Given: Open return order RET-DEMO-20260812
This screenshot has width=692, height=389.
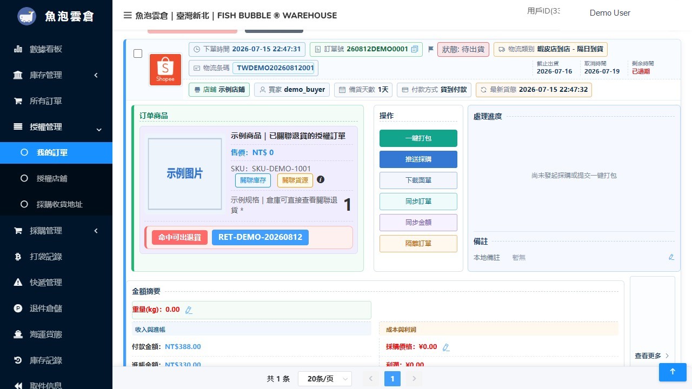Looking at the screenshot, I should (x=260, y=237).
